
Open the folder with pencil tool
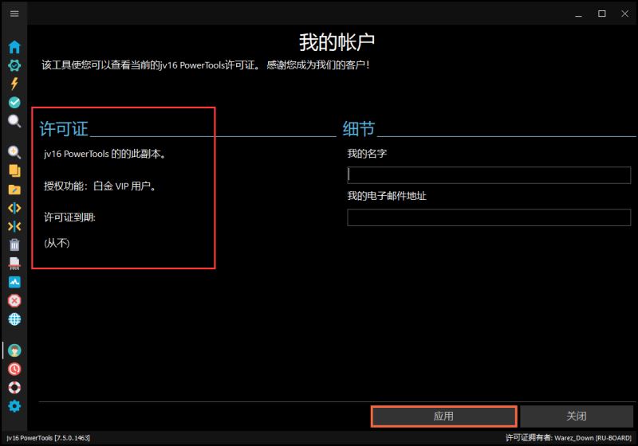(x=14, y=190)
